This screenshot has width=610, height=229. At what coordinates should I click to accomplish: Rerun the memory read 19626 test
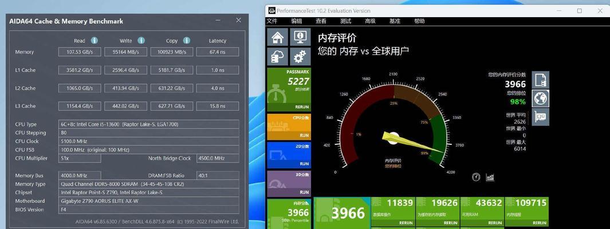(x=451, y=223)
